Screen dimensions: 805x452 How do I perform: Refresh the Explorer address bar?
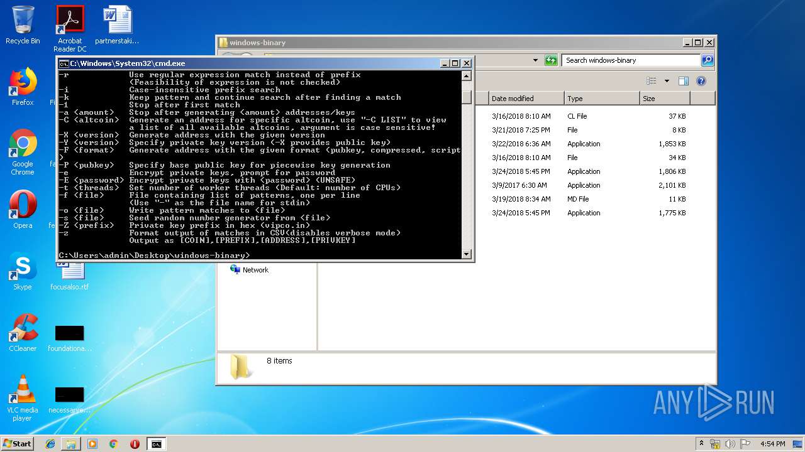[x=551, y=60]
